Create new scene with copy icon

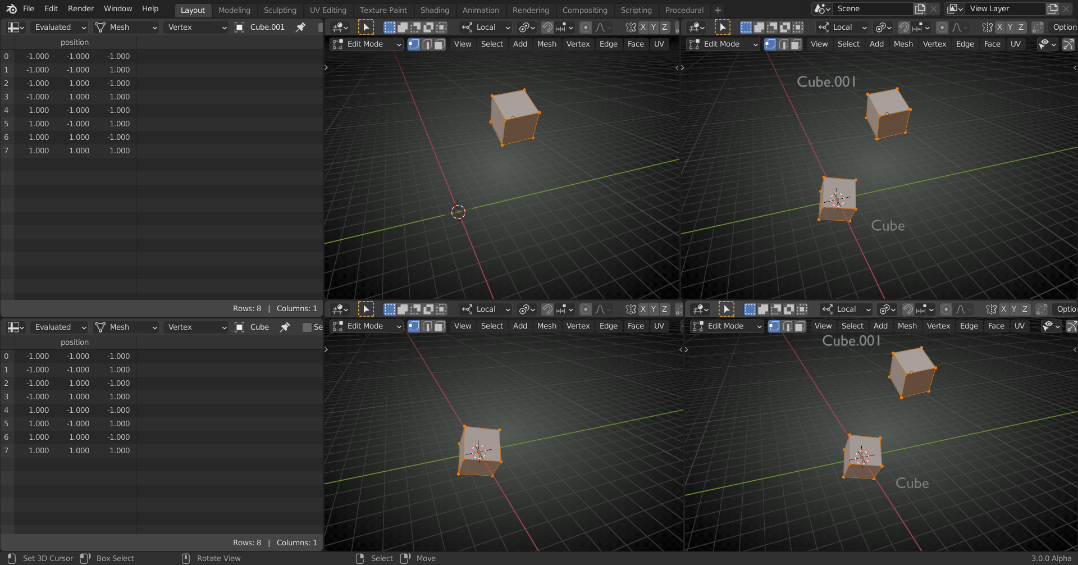click(x=920, y=9)
